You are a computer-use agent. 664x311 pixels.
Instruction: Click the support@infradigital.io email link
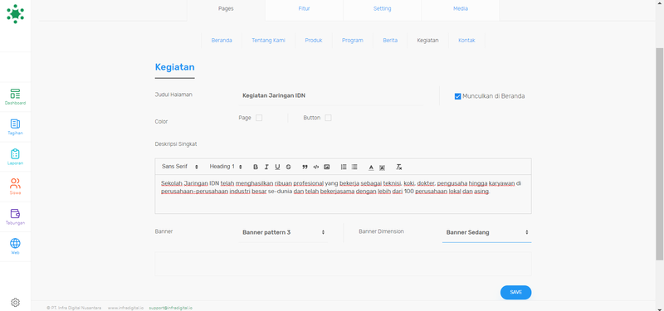point(171,308)
